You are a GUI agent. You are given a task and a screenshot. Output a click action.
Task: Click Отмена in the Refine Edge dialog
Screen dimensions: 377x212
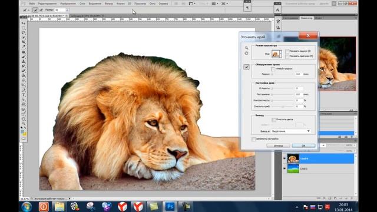click(278, 145)
